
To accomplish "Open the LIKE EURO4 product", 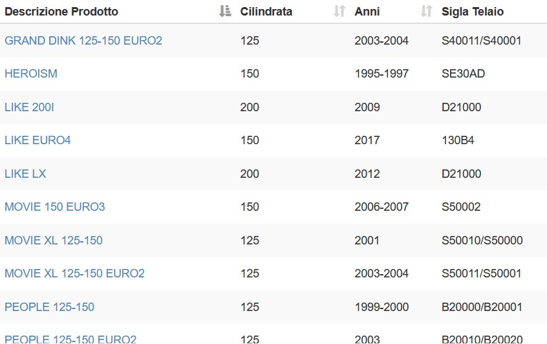I will coord(38,140).
